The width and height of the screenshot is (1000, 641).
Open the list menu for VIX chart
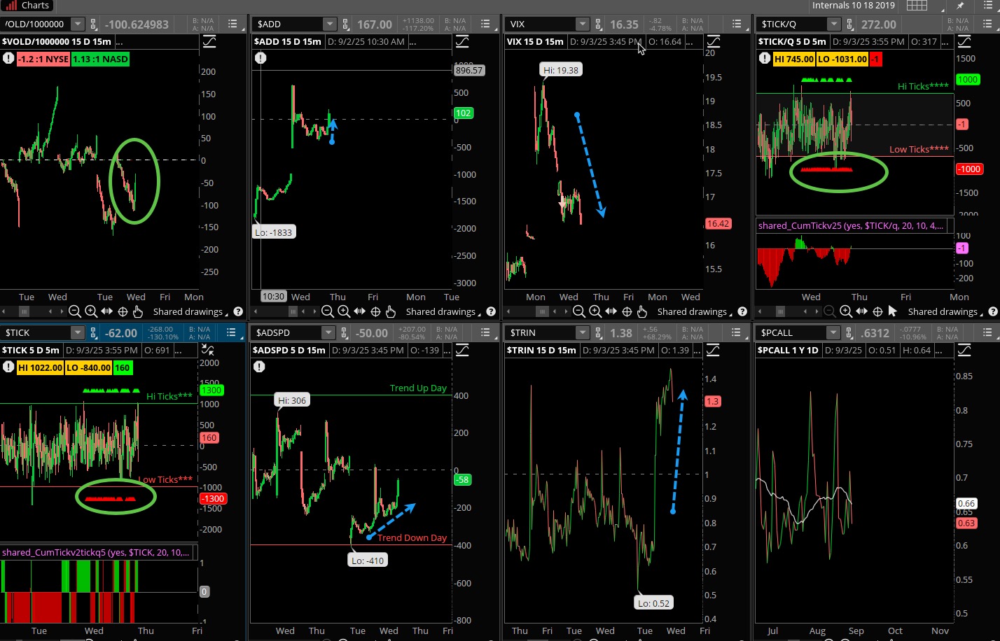[x=737, y=24]
